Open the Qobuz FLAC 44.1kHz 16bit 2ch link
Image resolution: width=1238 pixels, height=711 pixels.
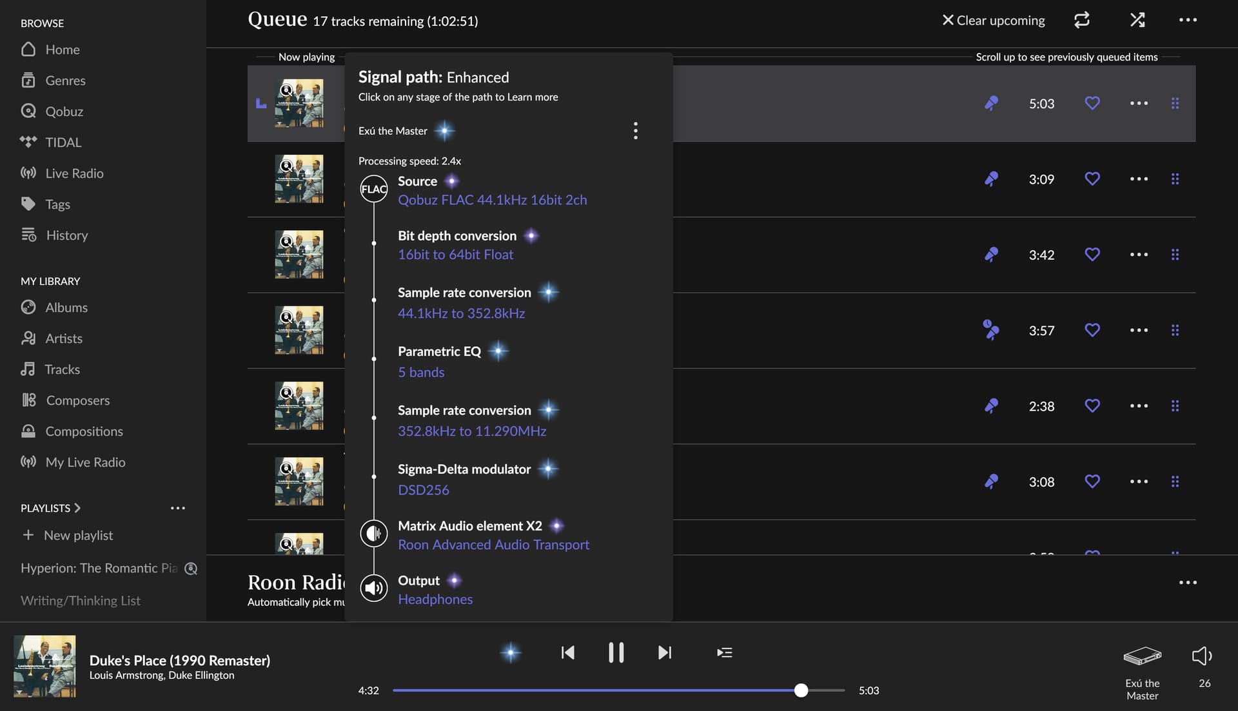[493, 200]
